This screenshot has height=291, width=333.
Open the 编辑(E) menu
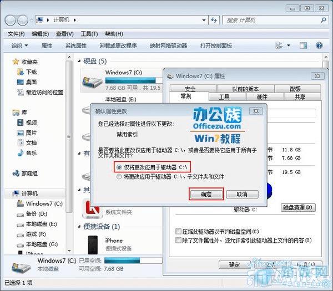41,34
